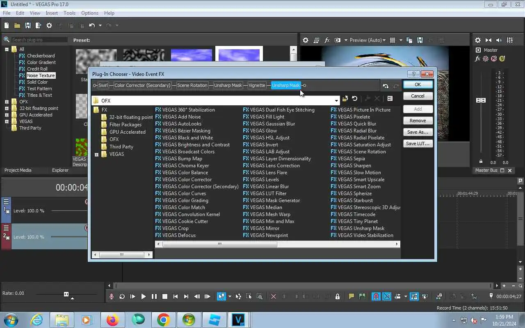This screenshot has width=525, height=328.
Task: Expand the OFX folder in left plug-in tree
Action: 7,102
